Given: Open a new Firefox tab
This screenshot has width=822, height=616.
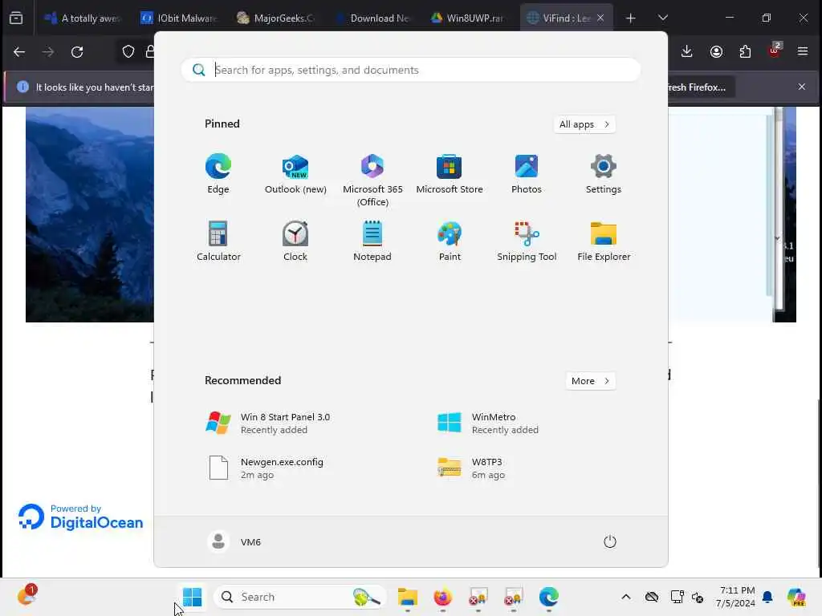Looking at the screenshot, I should (631, 18).
